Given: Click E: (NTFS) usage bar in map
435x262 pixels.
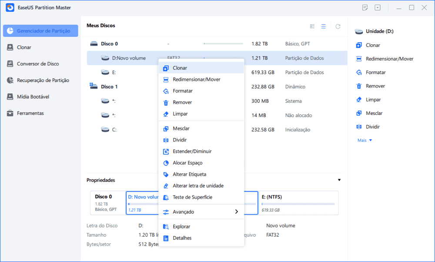Looking at the screenshot, I should pyautogui.click(x=298, y=204).
